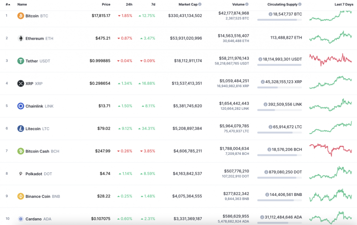Click the Last 7 Days column header
This screenshot has height=225, width=357.
tap(344, 4)
